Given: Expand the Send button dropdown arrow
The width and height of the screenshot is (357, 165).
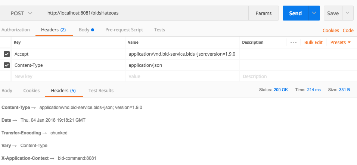Looking at the screenshot, I should point(314,13).
